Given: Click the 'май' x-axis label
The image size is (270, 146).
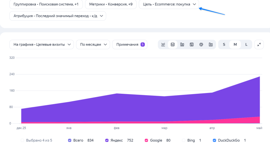Looking at the screenshot, I should point(259,128).
